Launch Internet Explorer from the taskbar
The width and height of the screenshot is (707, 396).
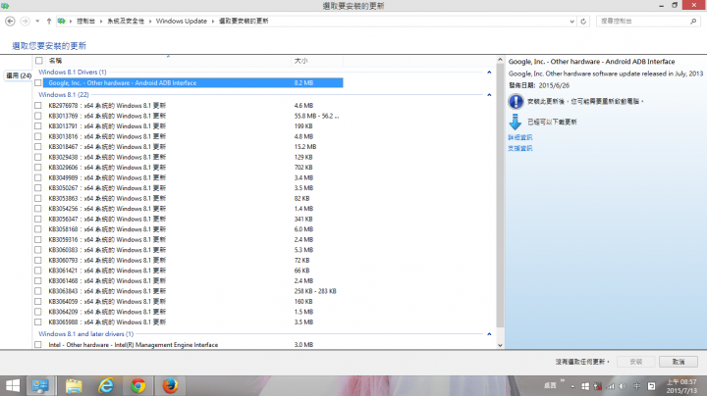point(106,385)
